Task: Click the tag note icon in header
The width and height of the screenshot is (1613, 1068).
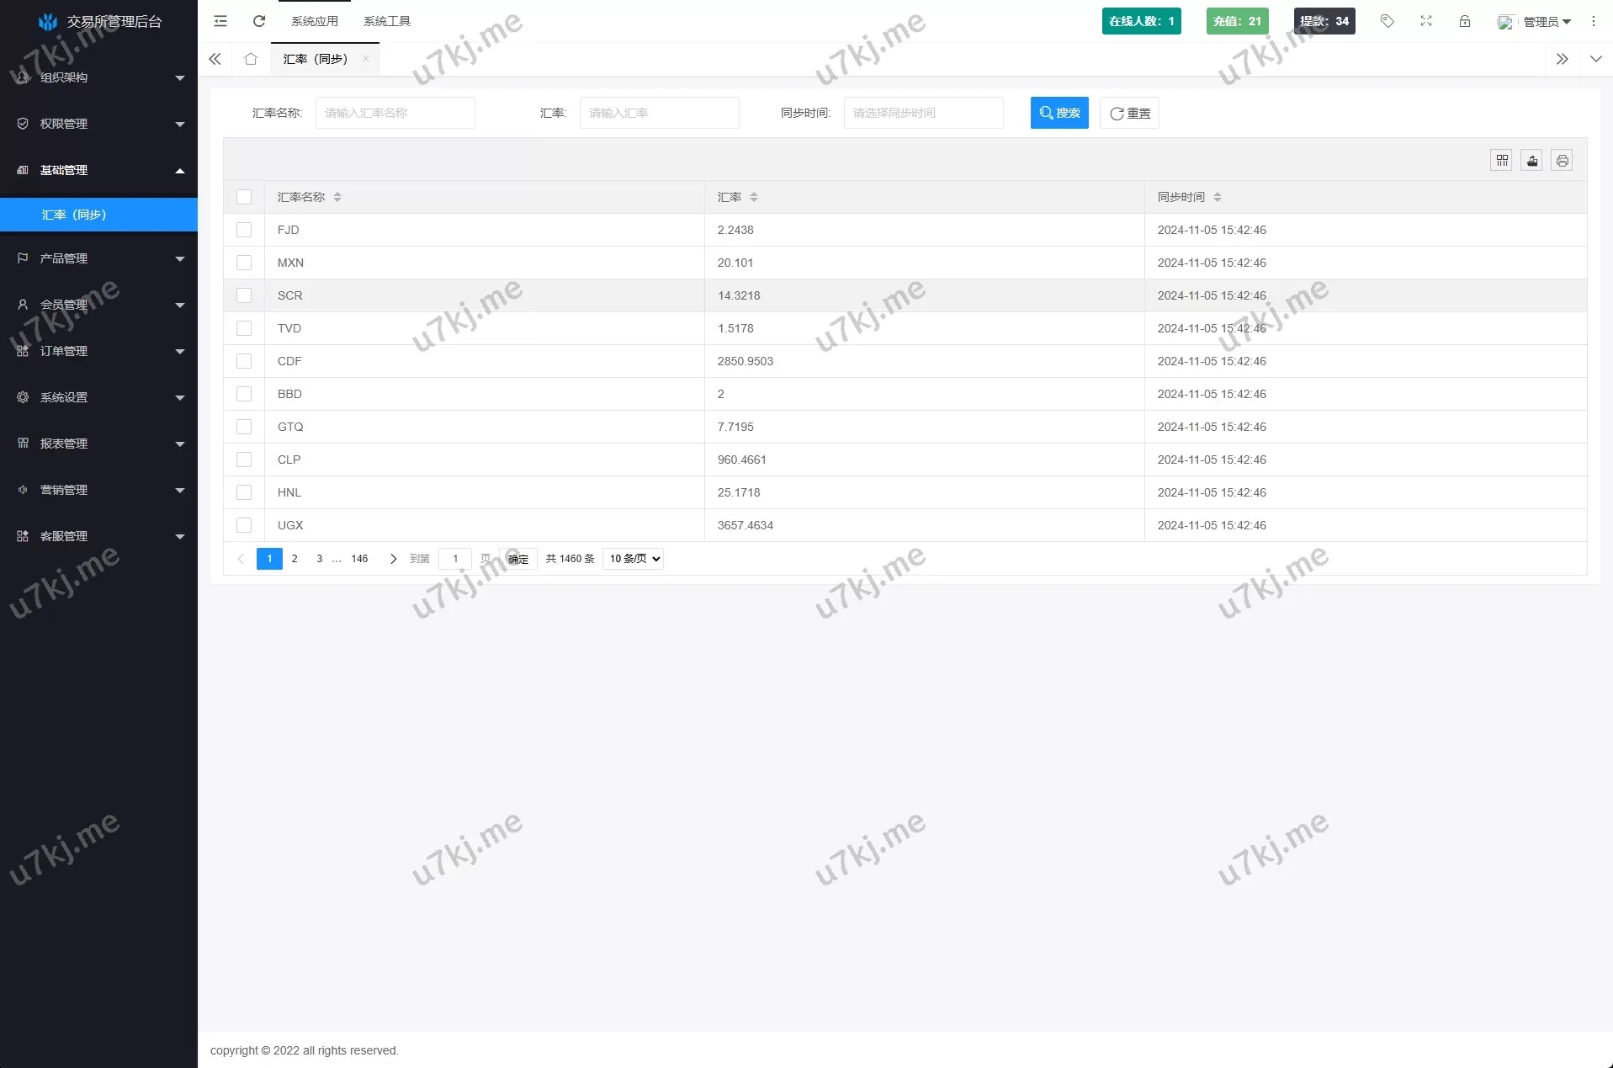Action: point(1387,21)
